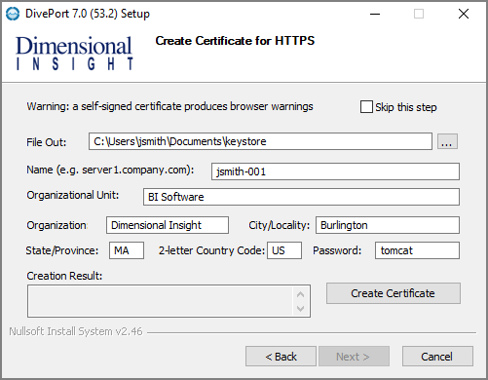Click the 2-letter Country Code field
Screen dimensions: 488x380
(x=284, y=250)
